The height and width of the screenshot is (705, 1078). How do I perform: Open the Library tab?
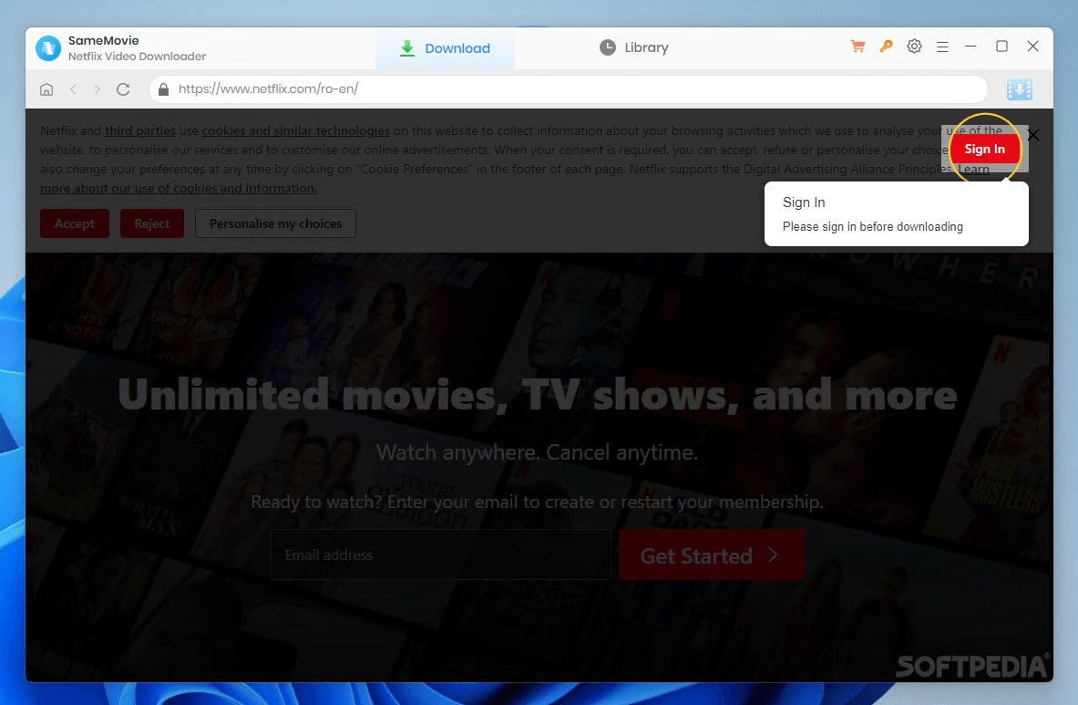634,47
